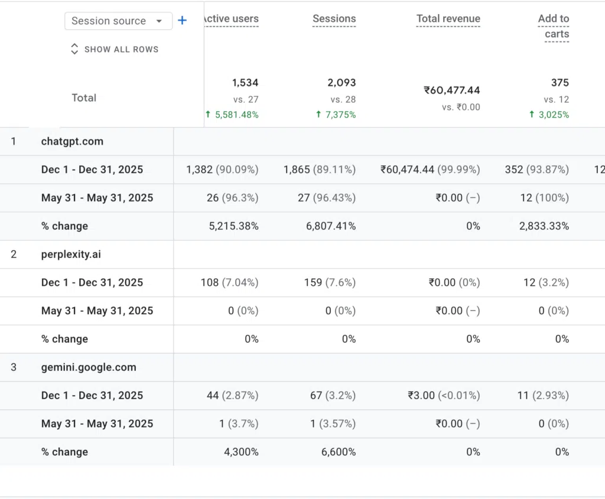Viewport: 605px width, 499px height.
Task: Select the chatgpt.com source row
Action: pos(302,141)
